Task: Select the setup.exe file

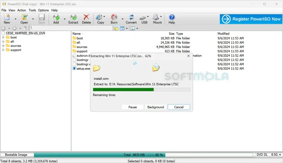Action: (83, 68)
